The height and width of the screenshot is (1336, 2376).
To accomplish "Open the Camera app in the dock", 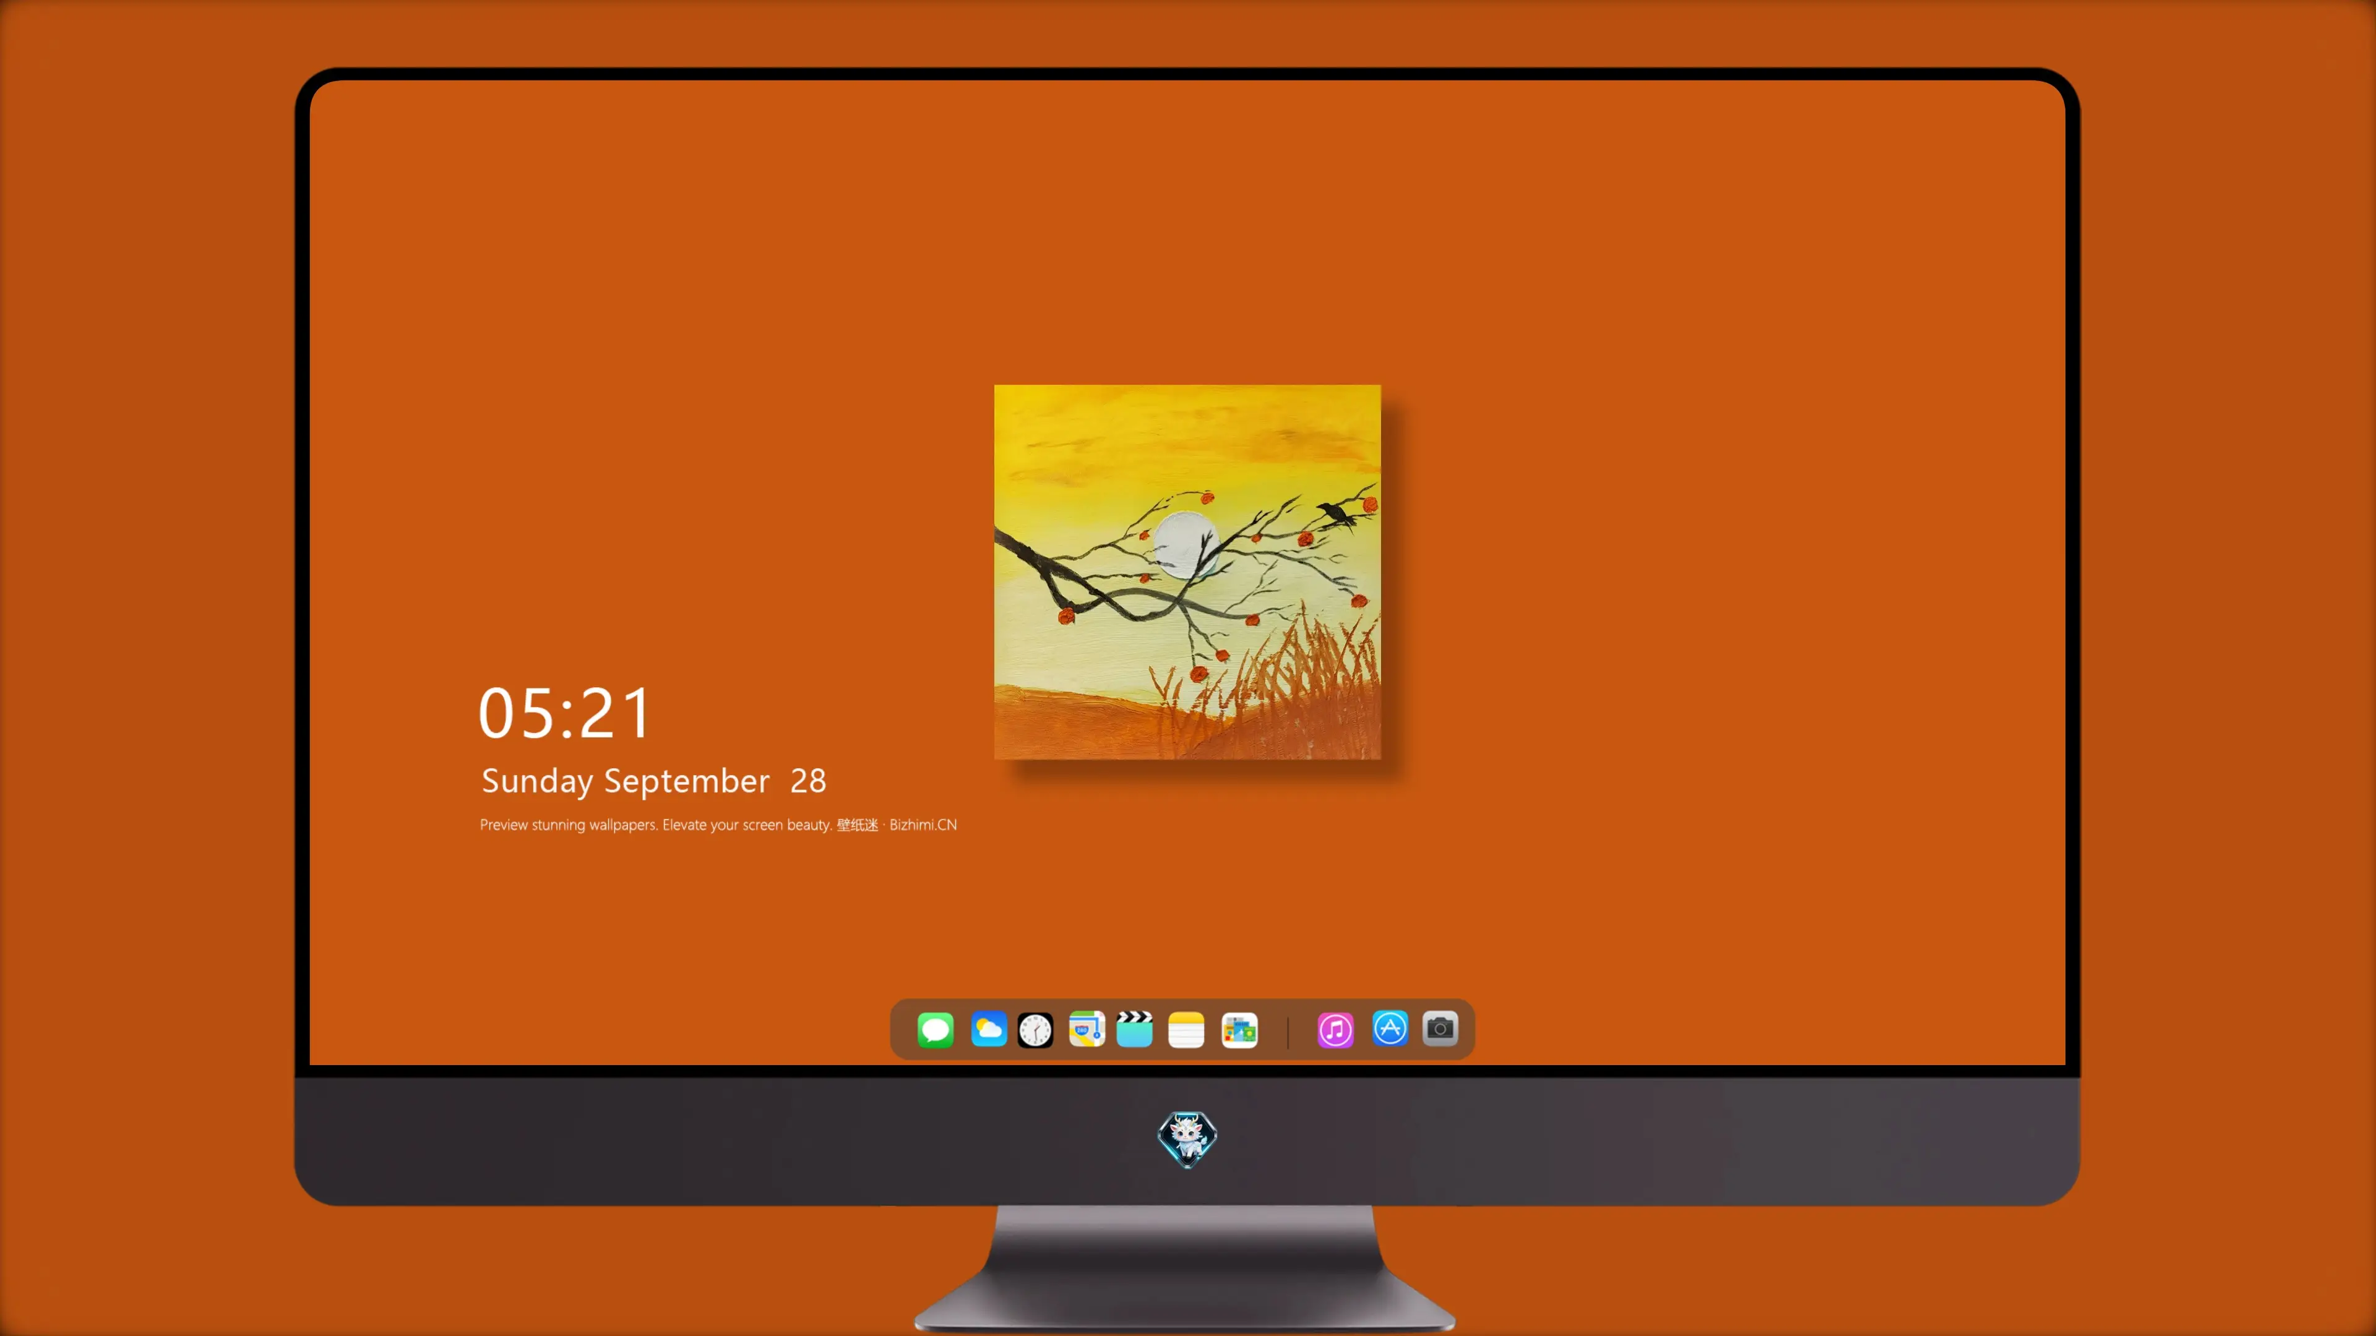I will (x=1440, y=1028).
